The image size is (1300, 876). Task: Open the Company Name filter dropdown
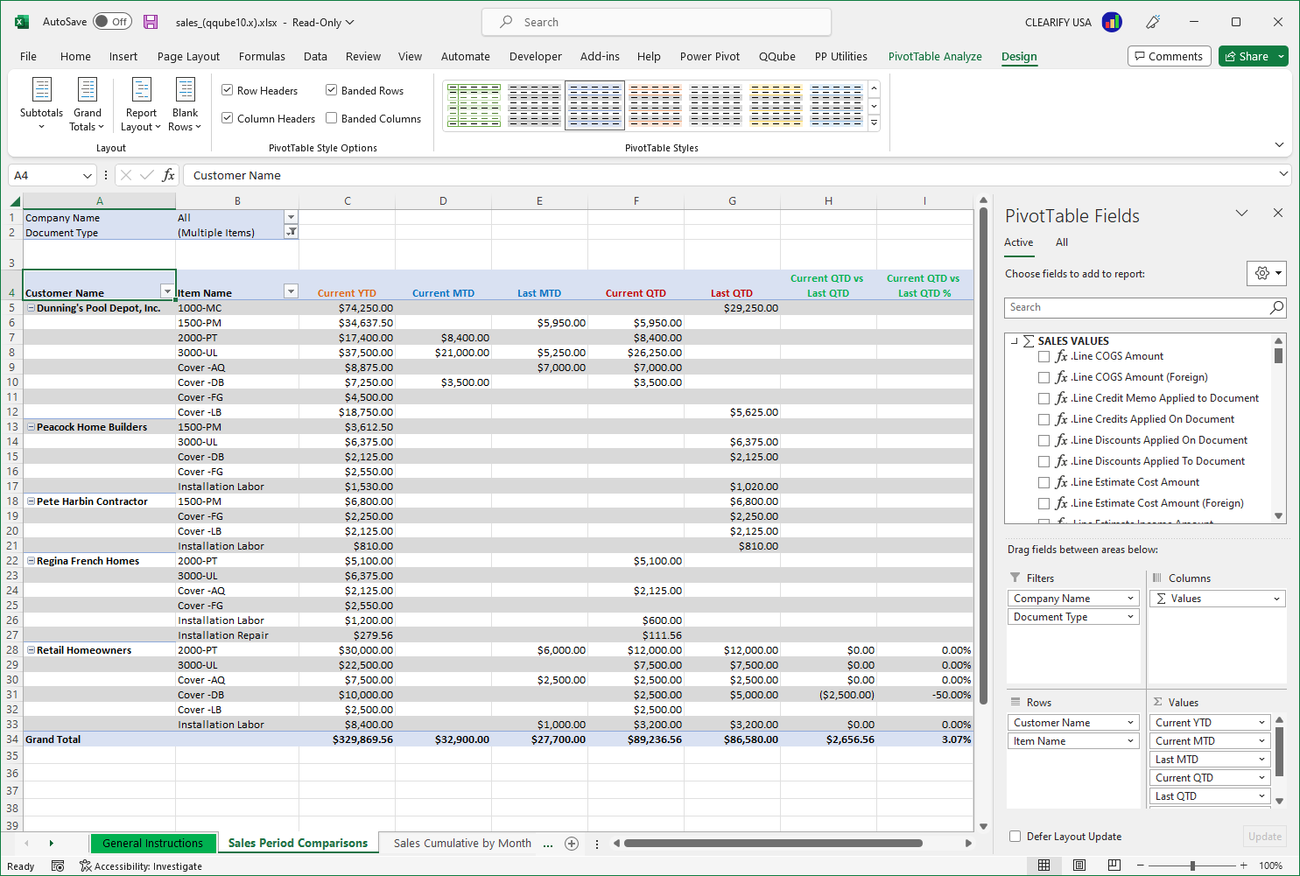click(291, 217)
